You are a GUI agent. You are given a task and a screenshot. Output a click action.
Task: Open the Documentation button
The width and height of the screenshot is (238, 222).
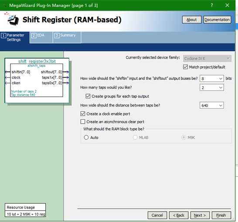tap(217, 20)
